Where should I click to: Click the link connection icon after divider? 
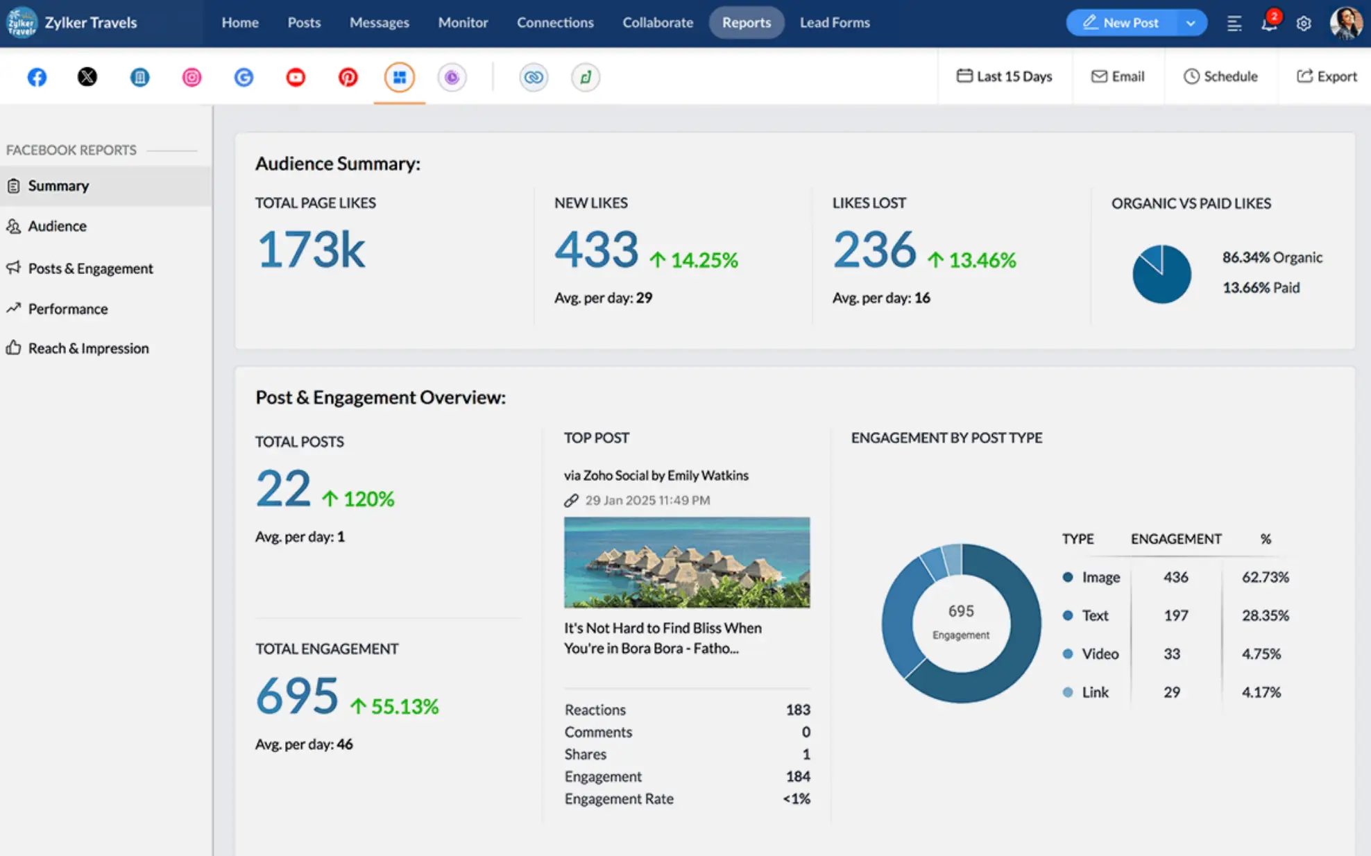[534, 77]
